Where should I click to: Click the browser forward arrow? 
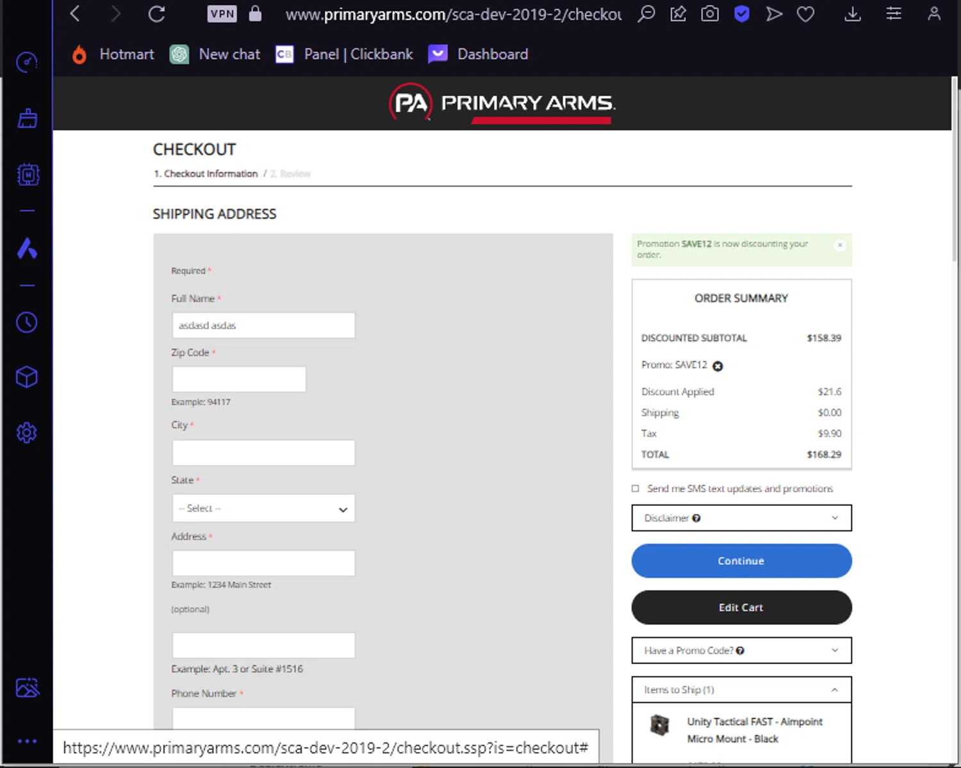tap(115, 13)
